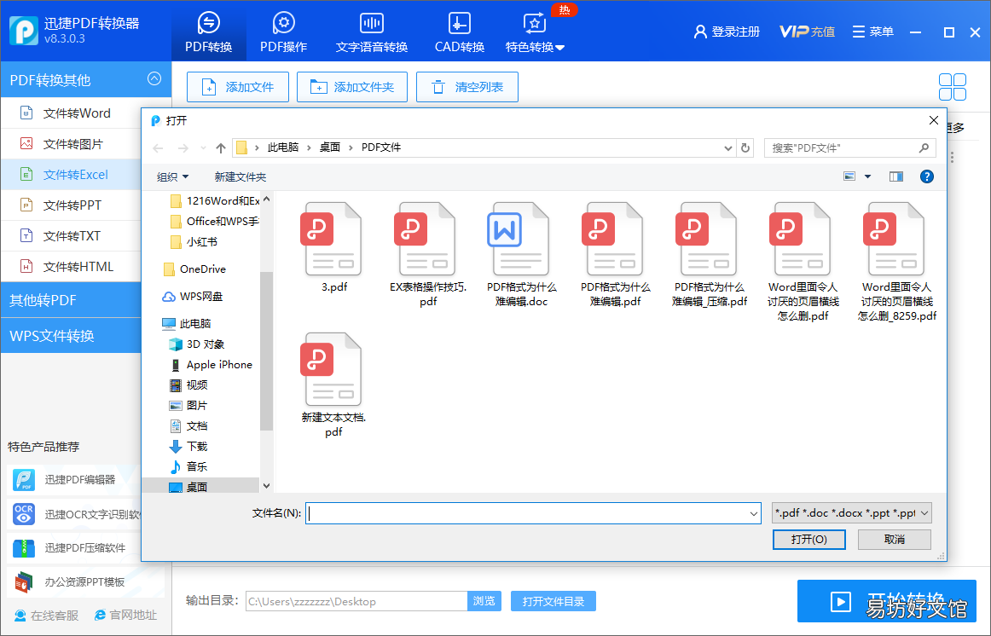Select OneDrive in navigation tree
This screenshot has width=991, height=636.
point(194,269)
